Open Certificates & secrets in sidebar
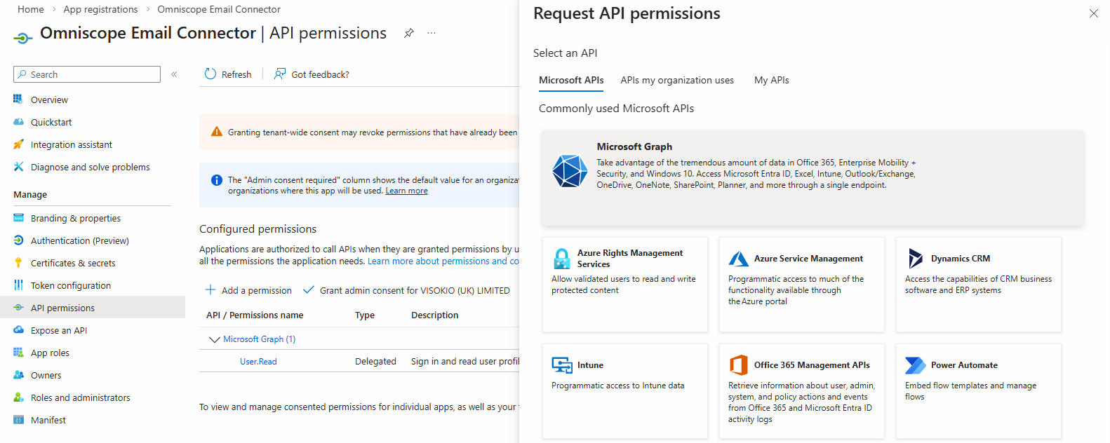This screenshot has width=1110, height=443. (73, 264)
